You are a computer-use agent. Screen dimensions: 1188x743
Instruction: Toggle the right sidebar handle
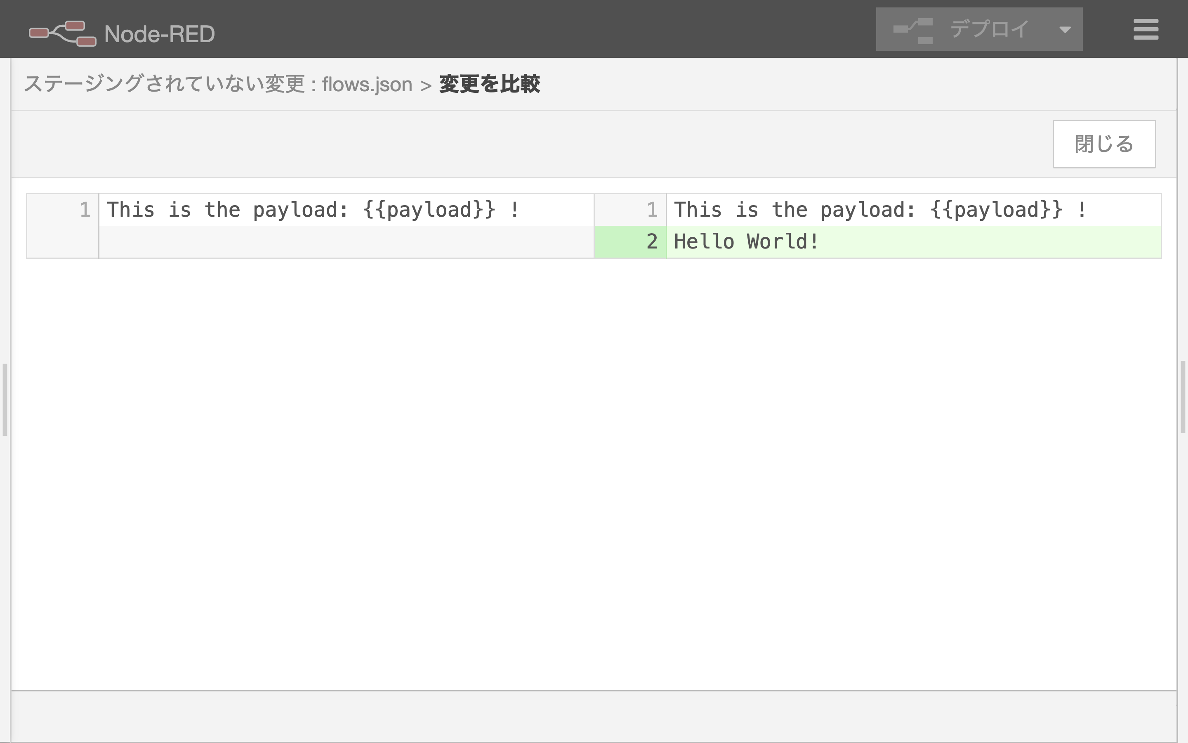pos(1183,396)
